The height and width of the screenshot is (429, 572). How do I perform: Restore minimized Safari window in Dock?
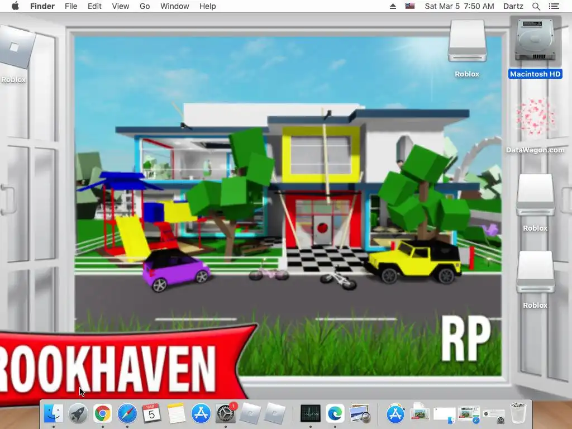(x=469, y=415)
